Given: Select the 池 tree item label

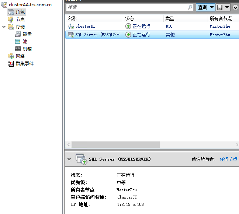Looking at the screenshot, I should pyautogui.click(x=25, y=41).
